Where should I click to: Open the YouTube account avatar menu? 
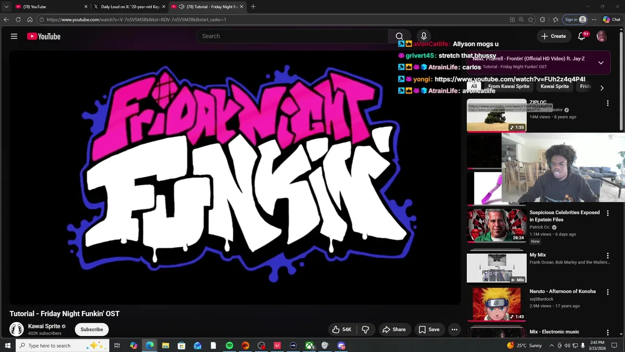point(602,36)
